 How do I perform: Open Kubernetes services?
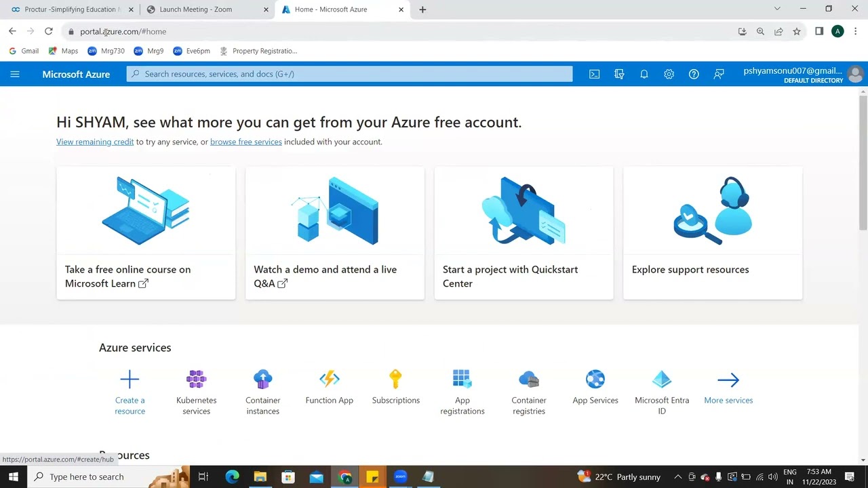(196, 392)
